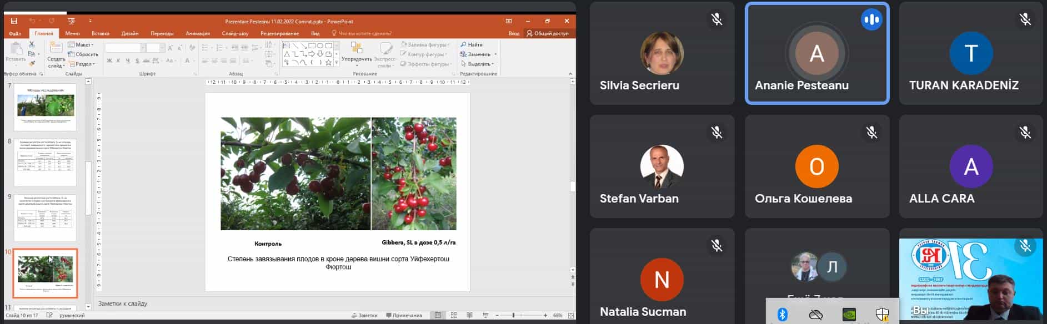Open the Раздел section dropdown

tap(83, 64)
